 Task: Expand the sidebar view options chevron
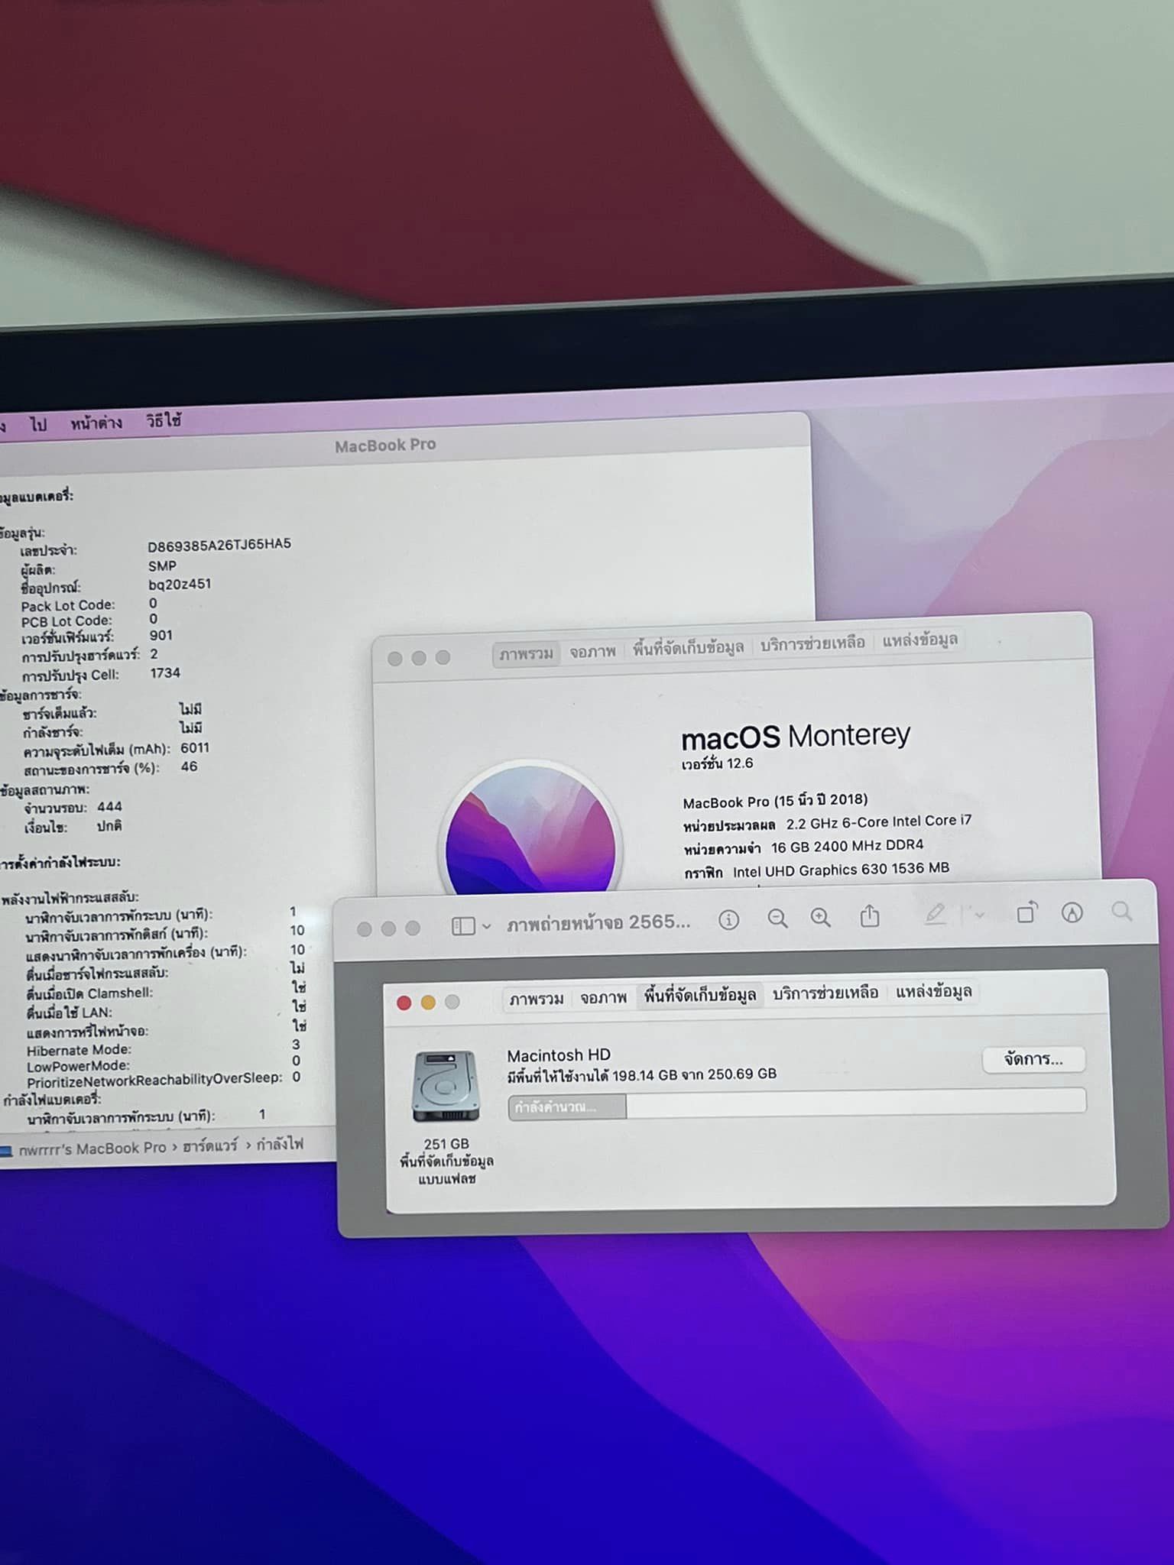point(487,926)
